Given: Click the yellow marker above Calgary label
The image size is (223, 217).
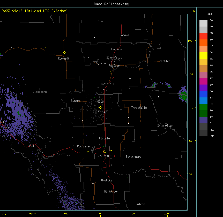Looking at the screenshot, I should click(x=105, y=152).
